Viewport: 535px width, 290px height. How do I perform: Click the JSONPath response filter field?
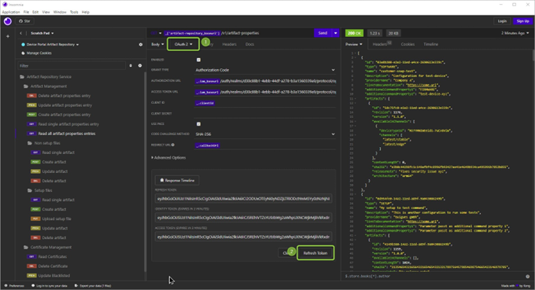(434, 277)
